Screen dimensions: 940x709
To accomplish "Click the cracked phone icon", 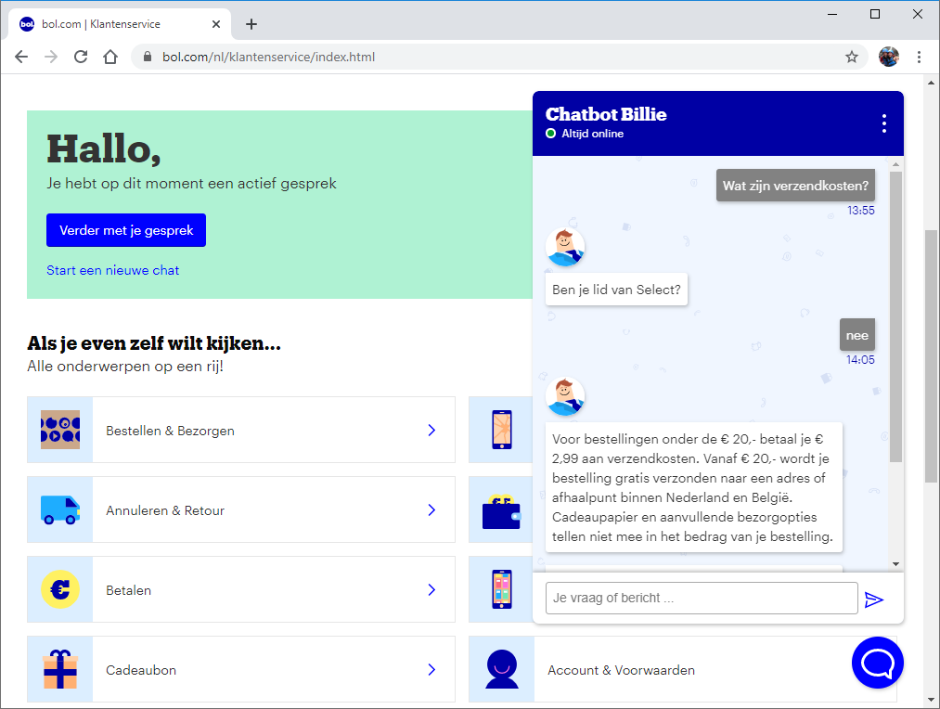I will click(x=502, y=430).
